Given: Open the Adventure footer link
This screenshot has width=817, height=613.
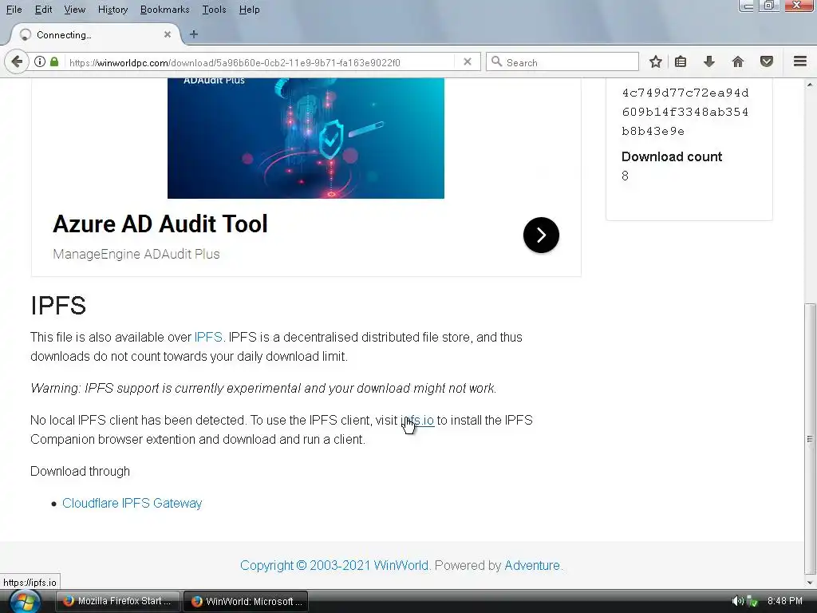Looking at the screenshot, I should pos(532,566).
